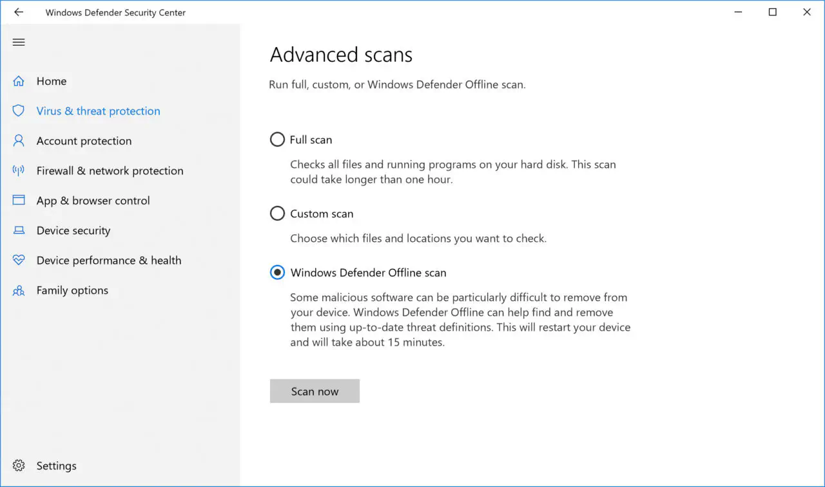Viewport: 825px width, 487px height.
Task: Open Firewall & network protection section
Action: click(110, 170)
